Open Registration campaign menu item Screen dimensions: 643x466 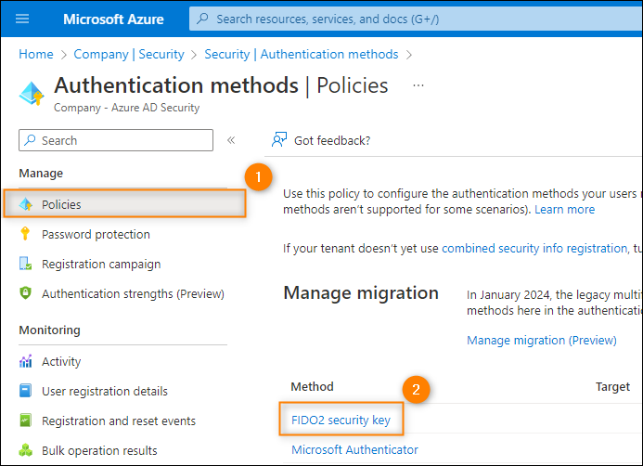101,265
